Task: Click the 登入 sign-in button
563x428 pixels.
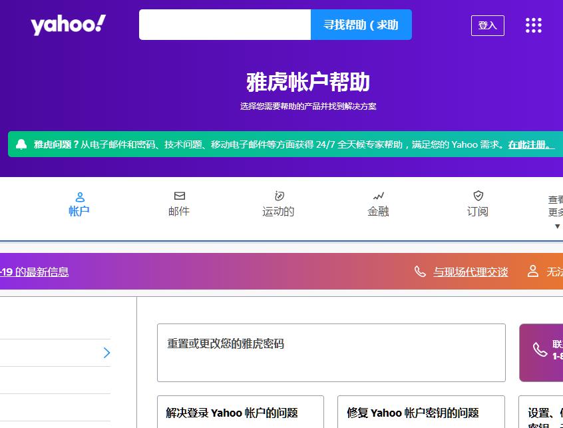Action: [487, 25]
